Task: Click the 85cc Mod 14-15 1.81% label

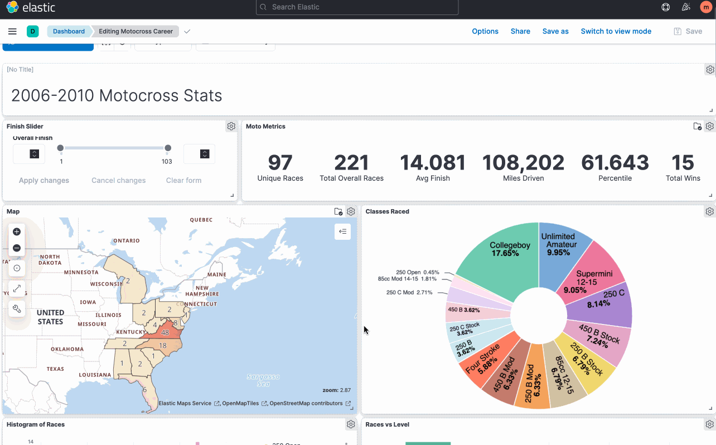Action: click(407, 279)
